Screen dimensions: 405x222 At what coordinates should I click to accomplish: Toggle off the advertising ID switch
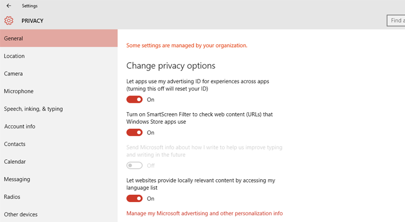pyautogui.click(x=134, y=99)
